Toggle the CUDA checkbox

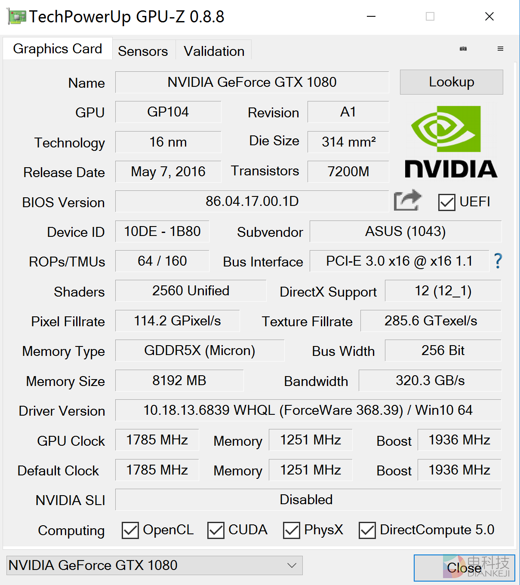[x=215, y=530]
